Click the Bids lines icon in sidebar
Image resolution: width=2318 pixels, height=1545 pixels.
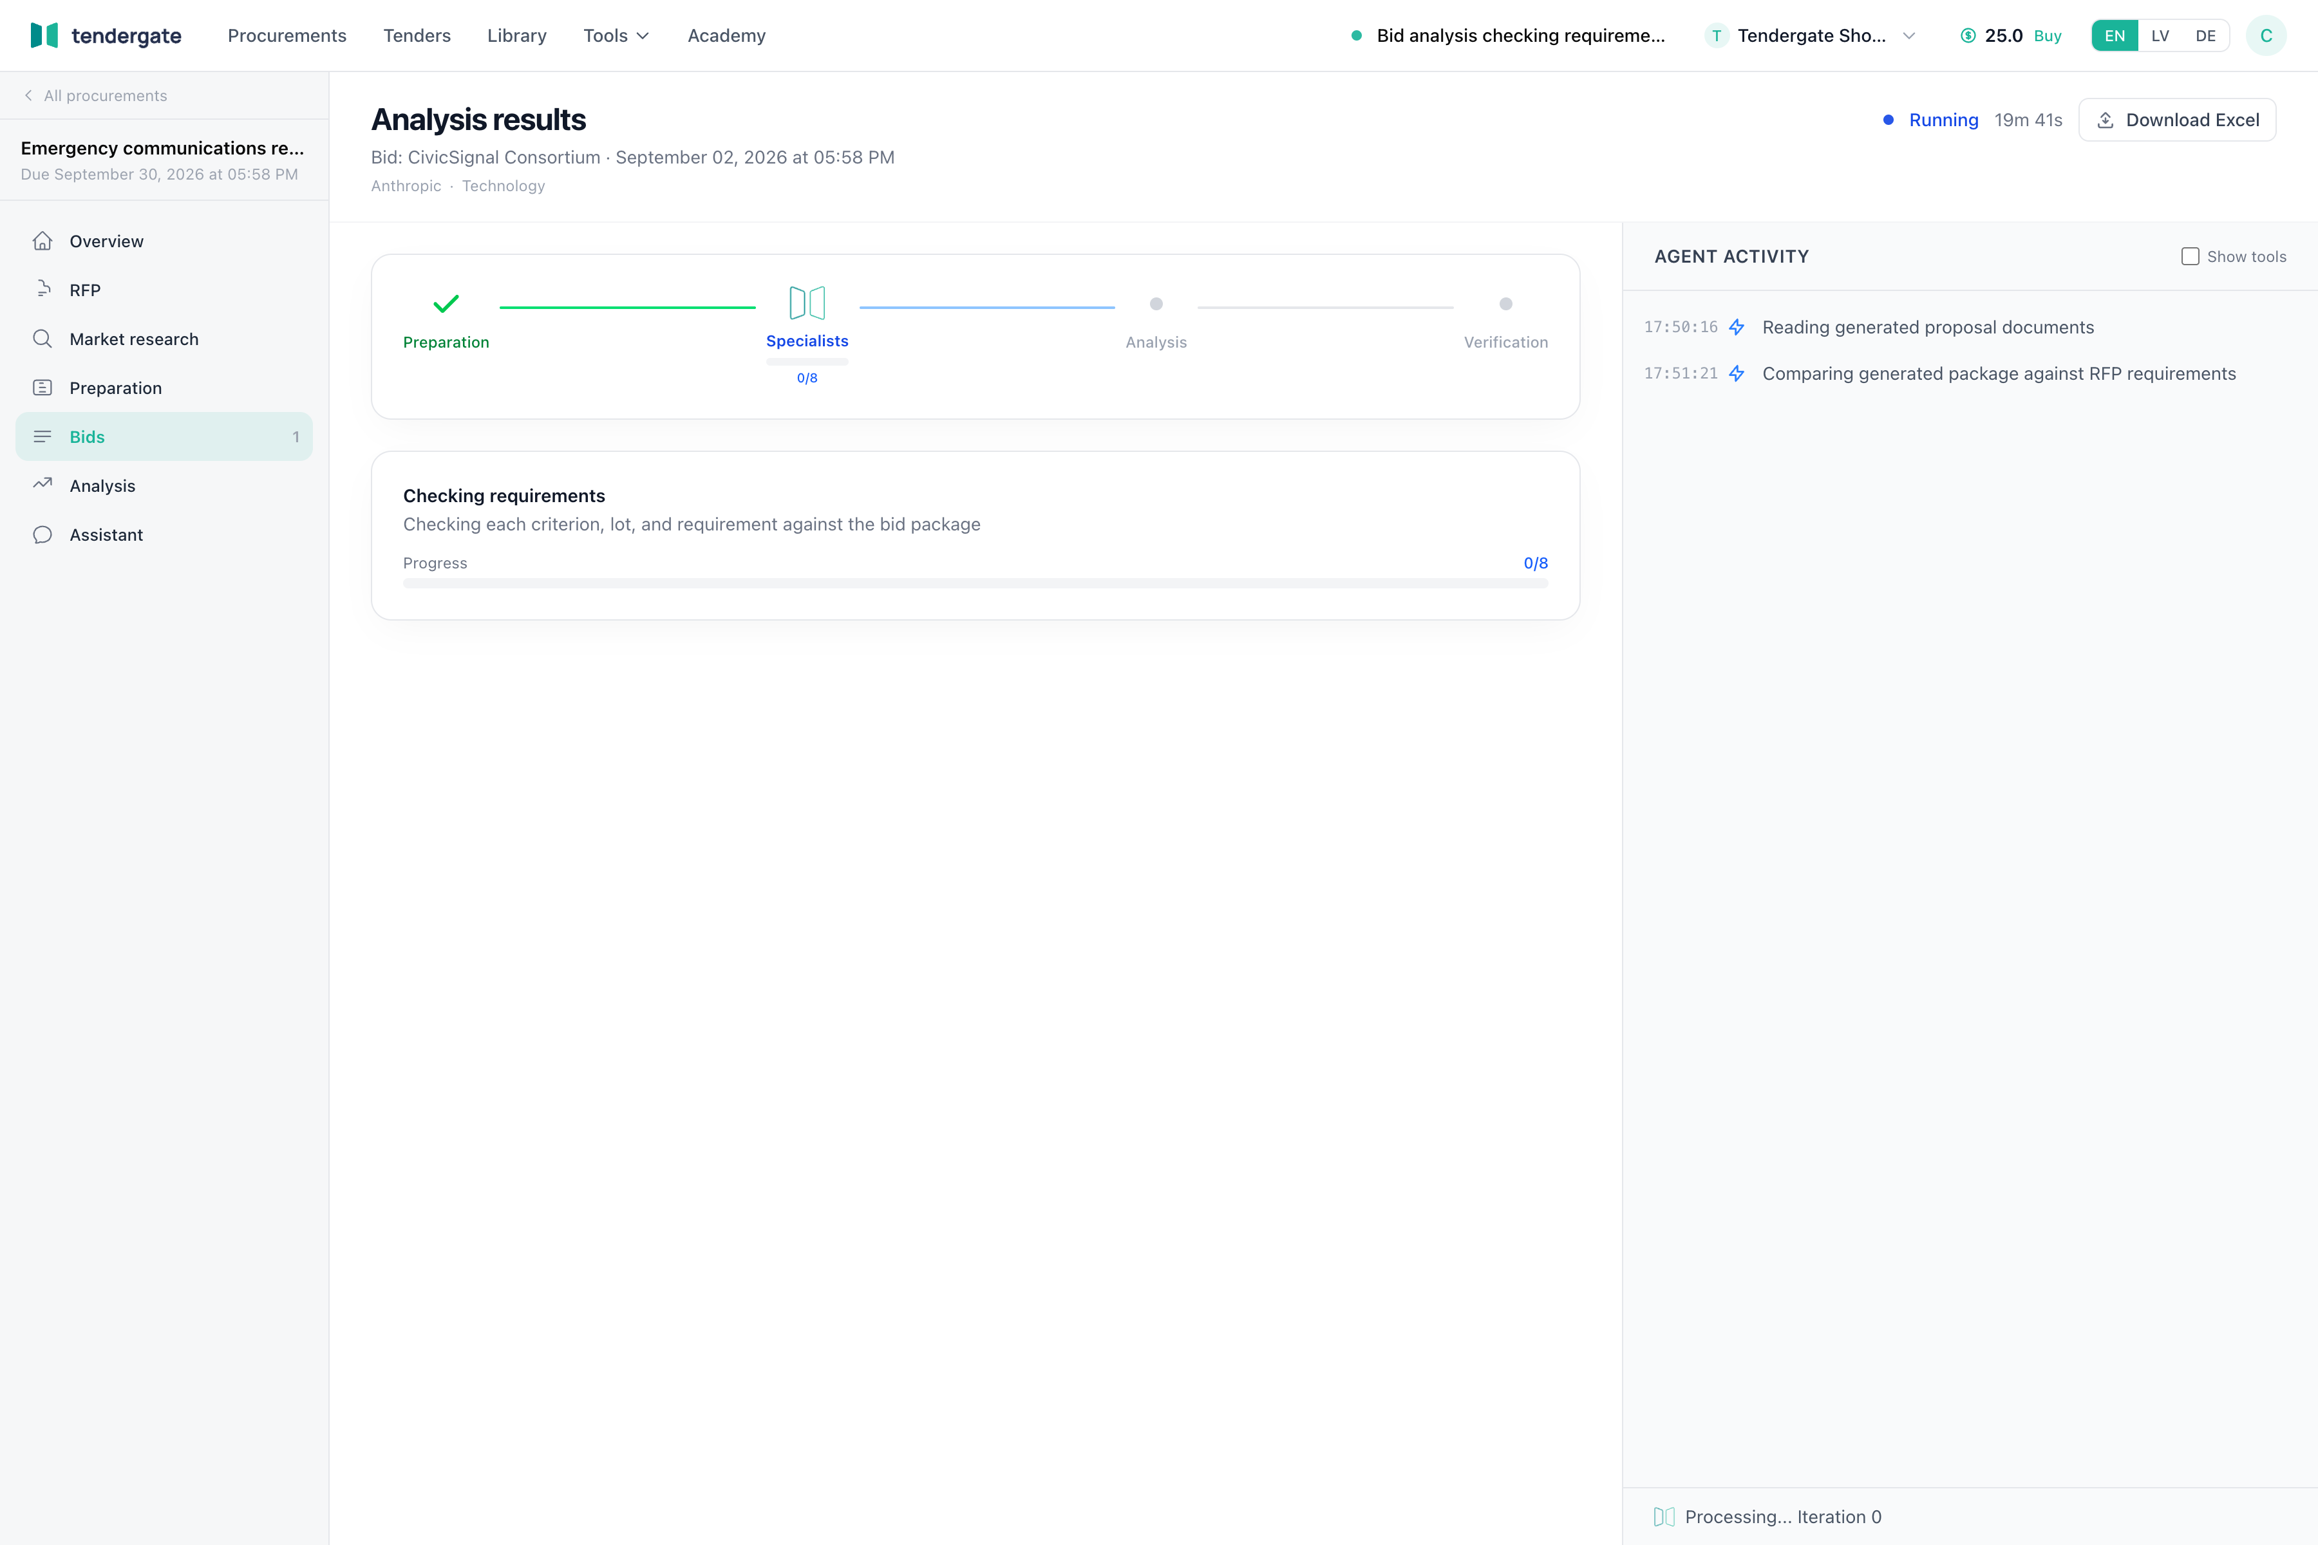pos(42,436)
